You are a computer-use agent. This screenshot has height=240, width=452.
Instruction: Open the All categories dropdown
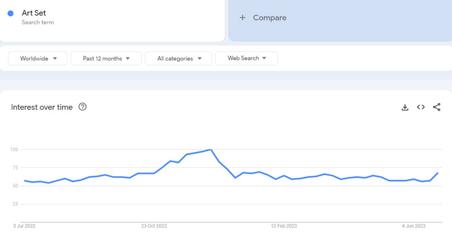[x=178, y=59]
